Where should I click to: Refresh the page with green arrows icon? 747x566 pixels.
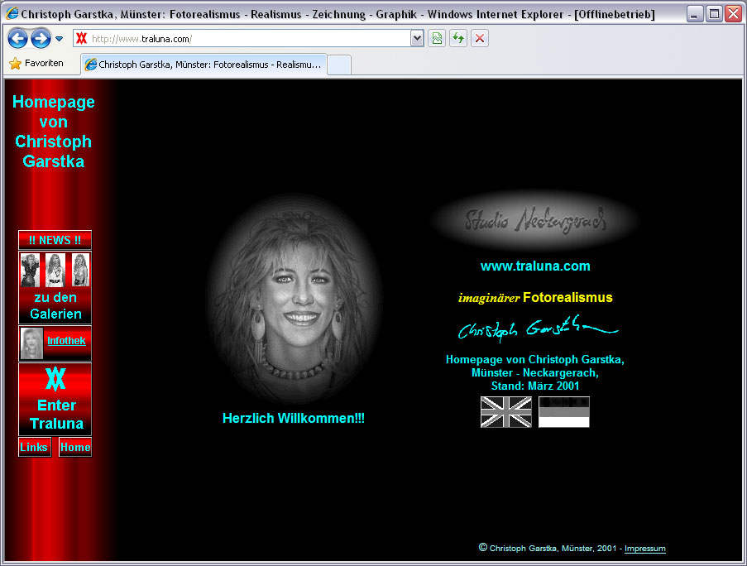[458, 39]
